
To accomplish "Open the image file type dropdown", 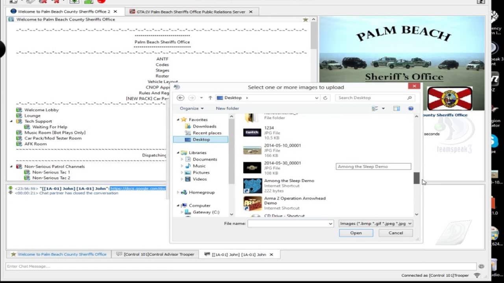I will (x=375, y=223).
